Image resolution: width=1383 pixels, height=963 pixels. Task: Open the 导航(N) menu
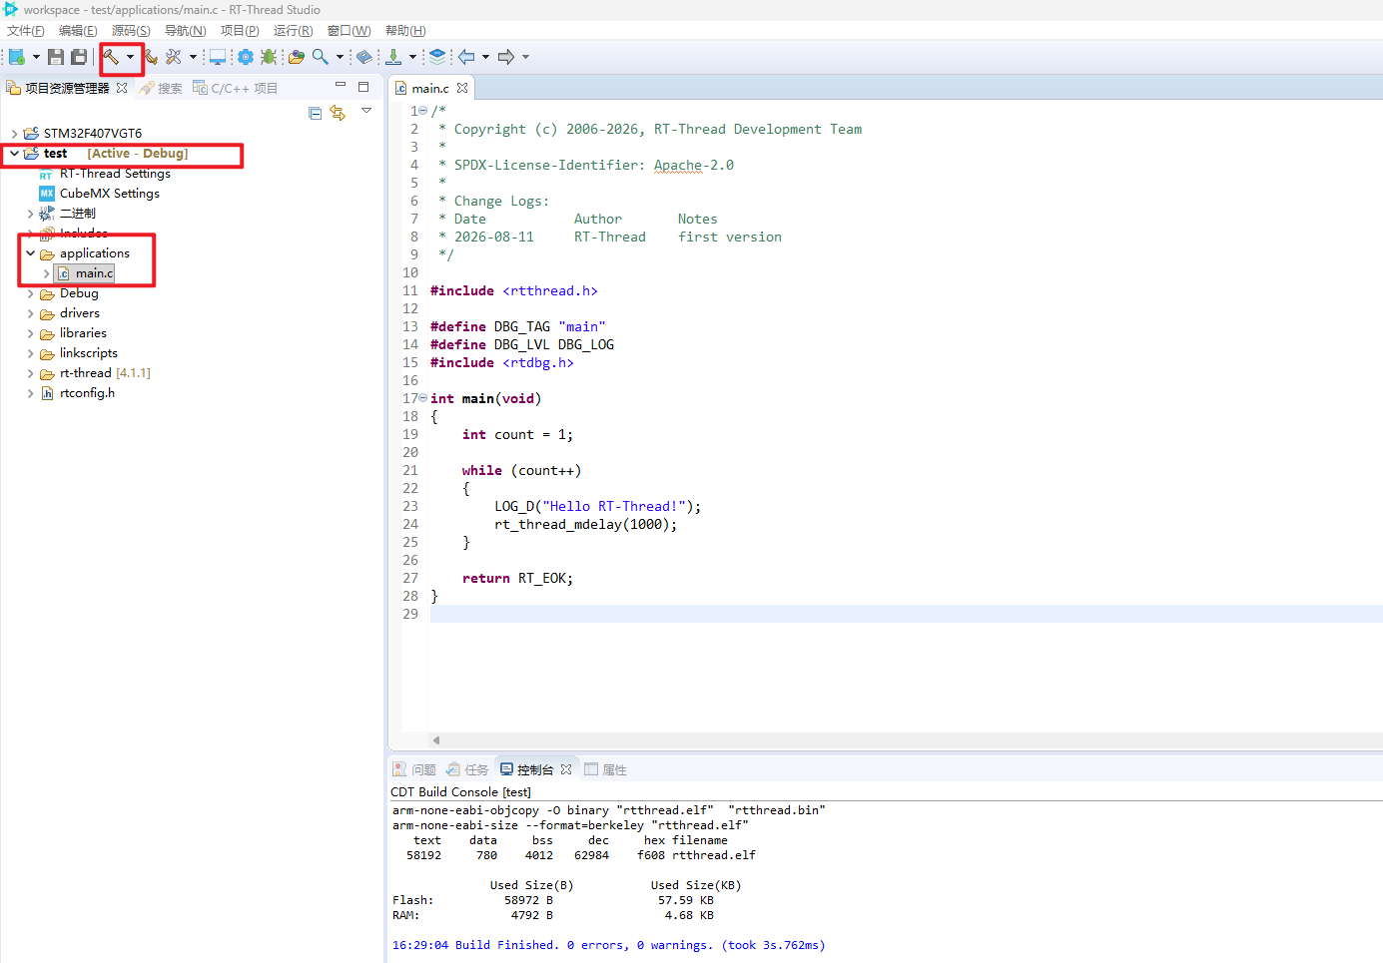click(185, 31)
